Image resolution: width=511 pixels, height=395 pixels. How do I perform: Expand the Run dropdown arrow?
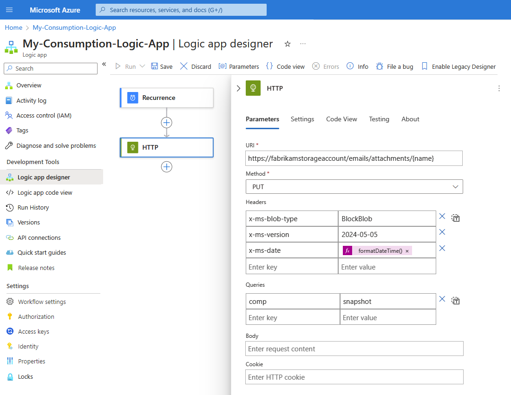click(x=142, y=66)
